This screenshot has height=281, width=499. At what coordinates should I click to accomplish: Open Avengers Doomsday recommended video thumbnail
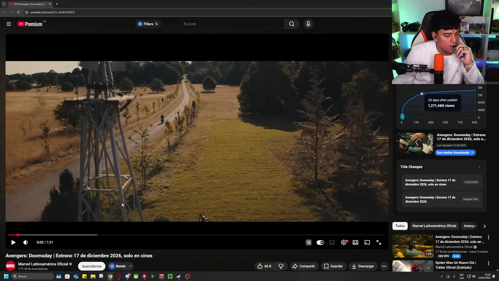413,246
